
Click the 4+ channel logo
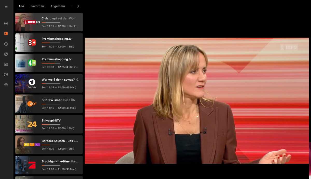[x=32, y=63]
